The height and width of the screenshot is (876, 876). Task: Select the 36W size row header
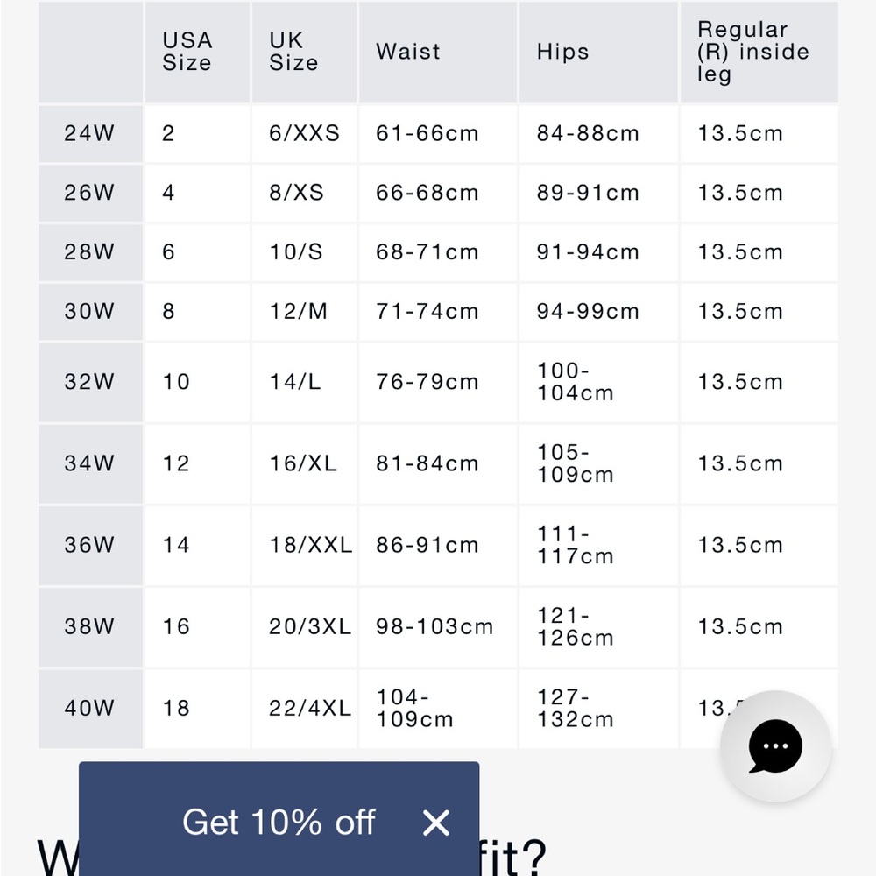point(90,545)
